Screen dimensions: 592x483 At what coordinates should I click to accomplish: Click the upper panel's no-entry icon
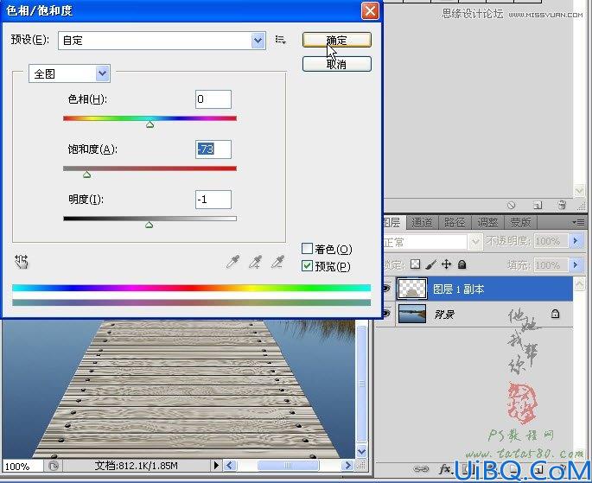(x=511, y=205)
